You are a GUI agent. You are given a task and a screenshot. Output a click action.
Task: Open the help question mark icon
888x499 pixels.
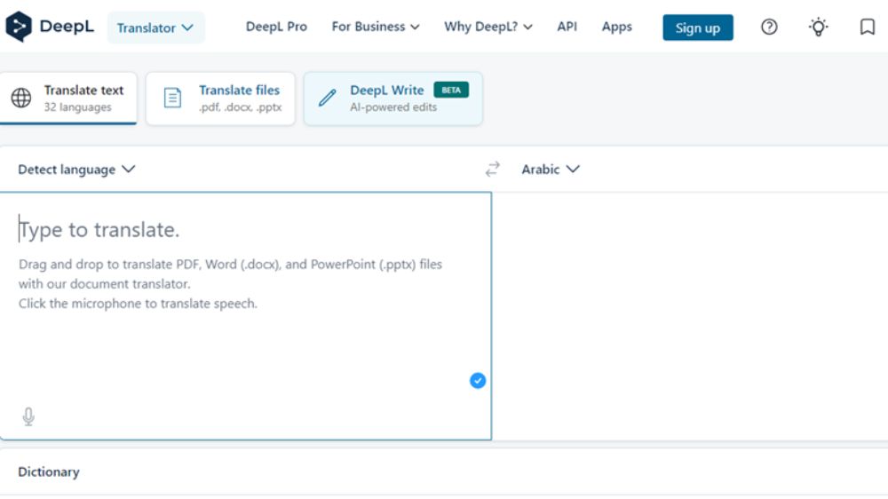click(x=770, y=27)
